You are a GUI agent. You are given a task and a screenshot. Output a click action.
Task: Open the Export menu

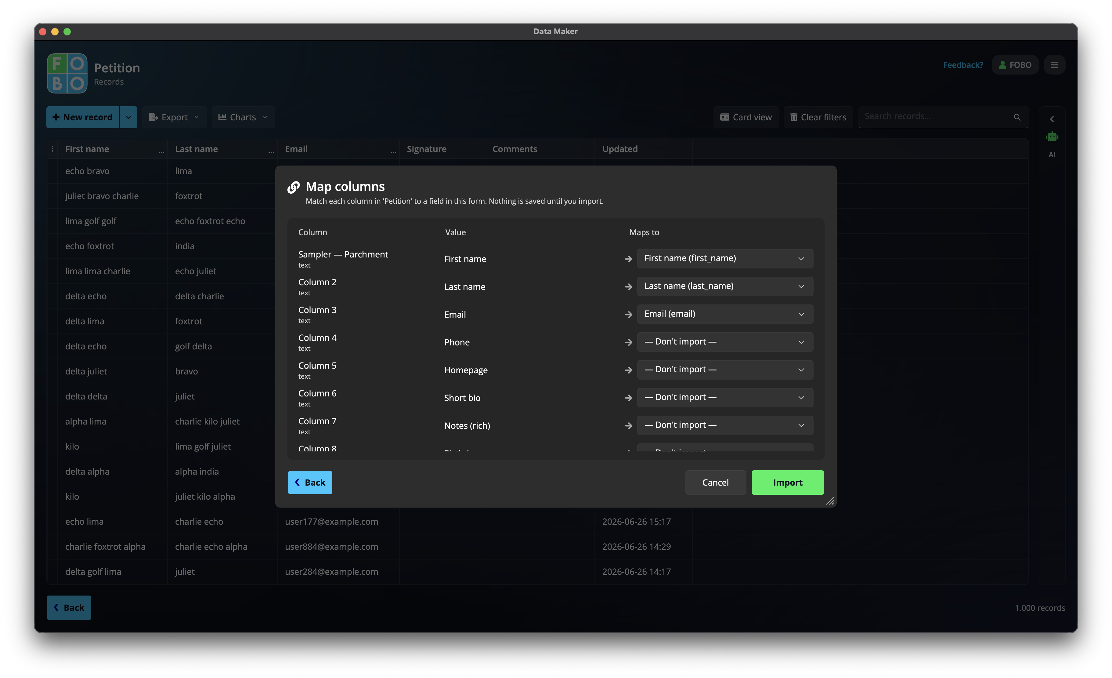click(174, 117)
